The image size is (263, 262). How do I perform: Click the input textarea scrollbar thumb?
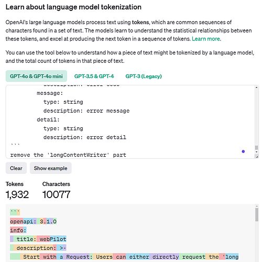click(x=256, y=148)
